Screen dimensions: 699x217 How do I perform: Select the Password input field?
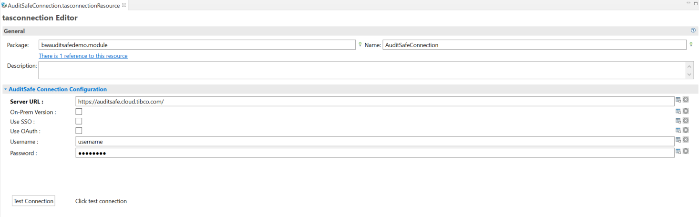click(375, 153)
